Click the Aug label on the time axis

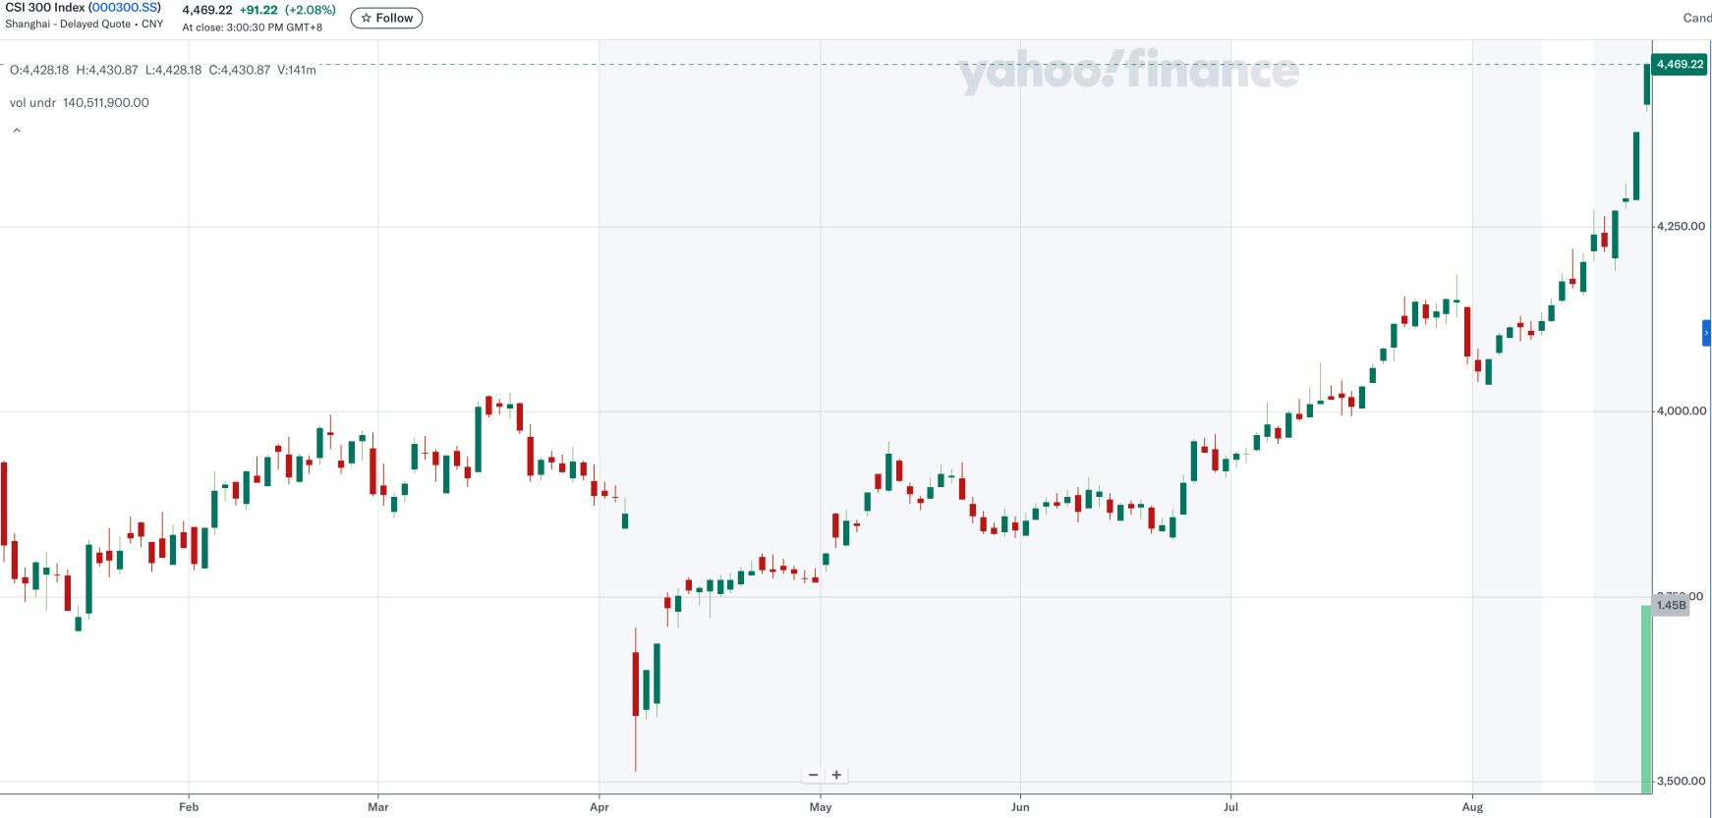[x=1472, y=807]
